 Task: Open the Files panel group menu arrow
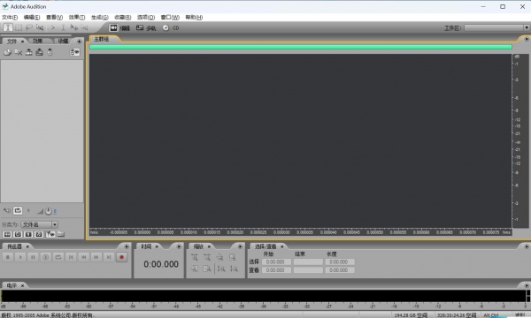tap(80, 42)
